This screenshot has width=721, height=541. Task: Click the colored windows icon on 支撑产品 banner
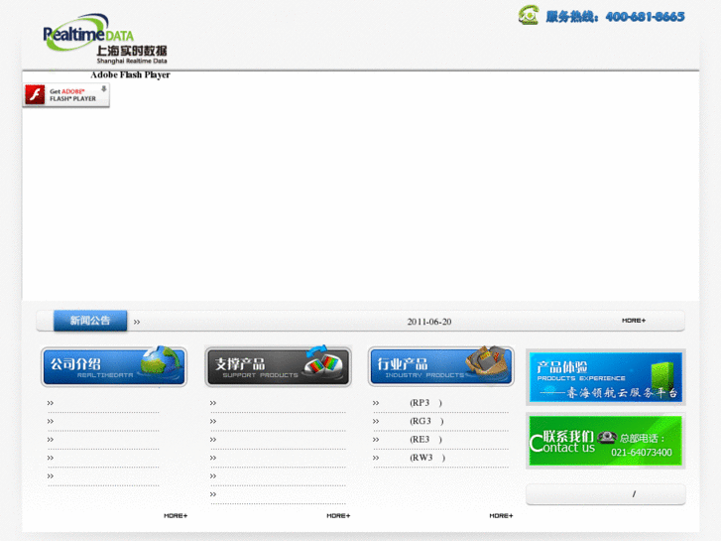pyautogui.click(x=324, y=361)
